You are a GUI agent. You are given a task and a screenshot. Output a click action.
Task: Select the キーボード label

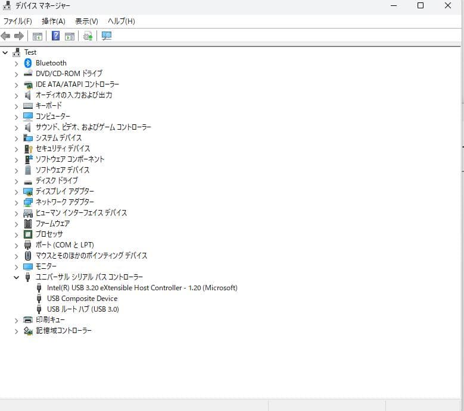point(48,106)
